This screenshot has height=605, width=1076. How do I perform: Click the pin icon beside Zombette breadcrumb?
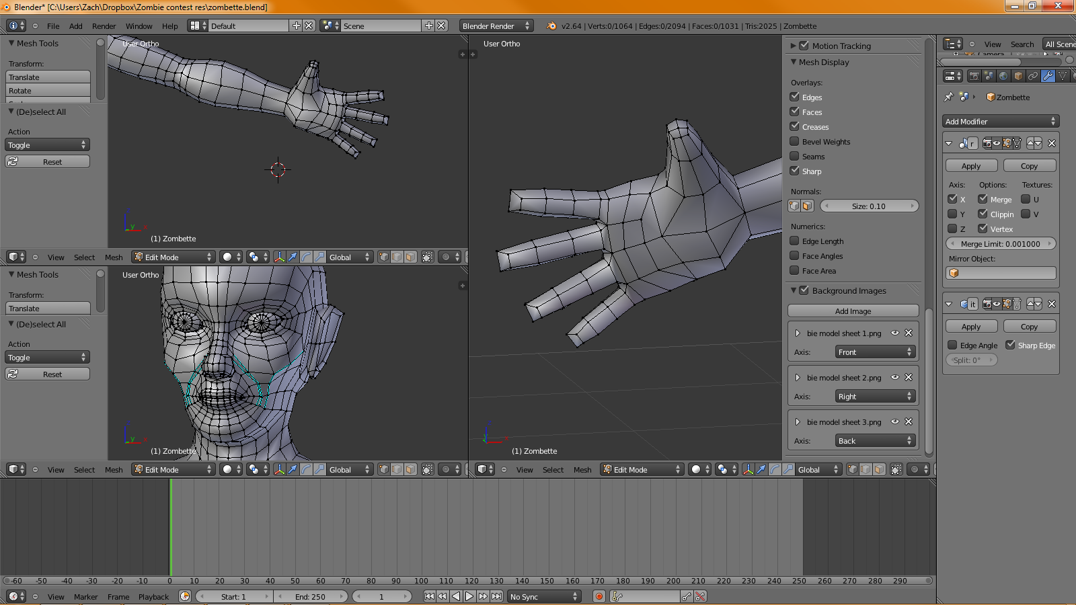pos(949,97)
